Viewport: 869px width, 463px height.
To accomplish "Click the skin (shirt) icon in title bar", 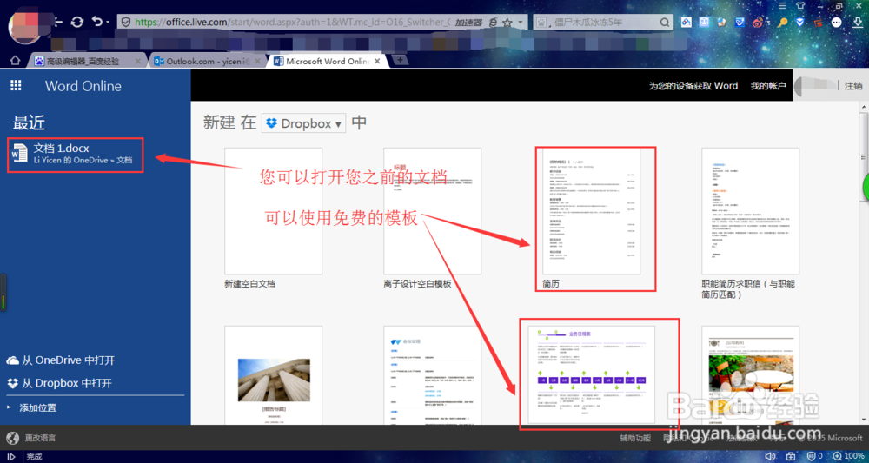I will (x=799, y=5).
